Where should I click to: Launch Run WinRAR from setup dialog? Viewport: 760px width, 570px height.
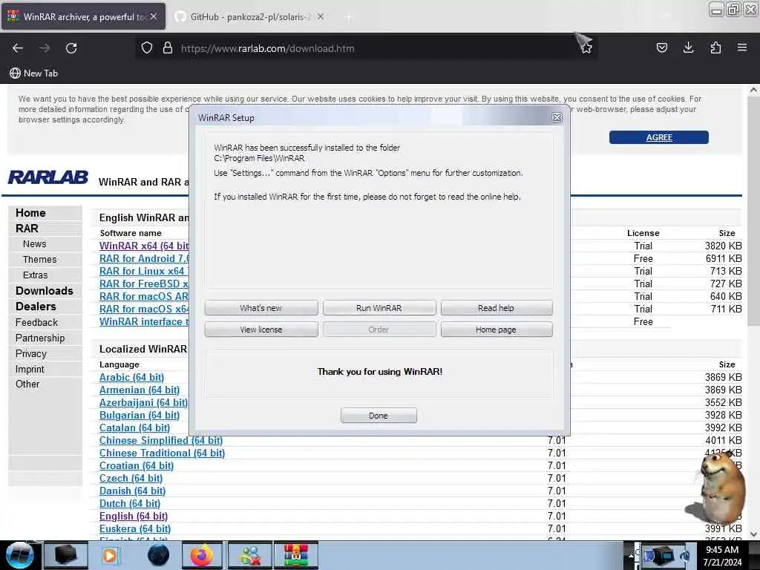tap(379, 308)
